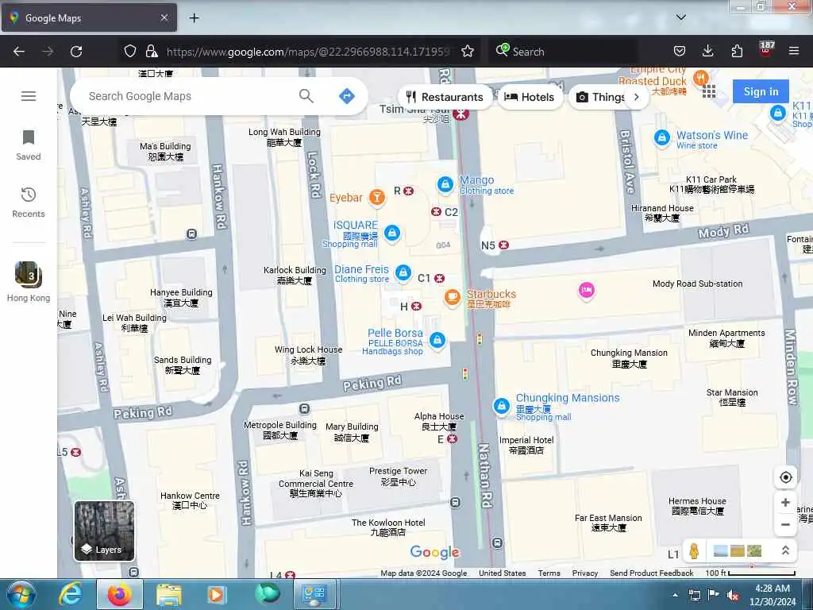Zoom out with the minus button

point(785,524)
